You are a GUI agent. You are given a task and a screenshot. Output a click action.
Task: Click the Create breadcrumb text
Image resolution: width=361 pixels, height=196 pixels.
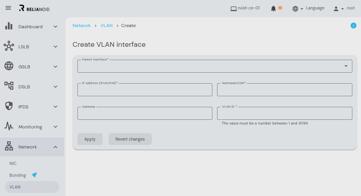pos(129,26)
